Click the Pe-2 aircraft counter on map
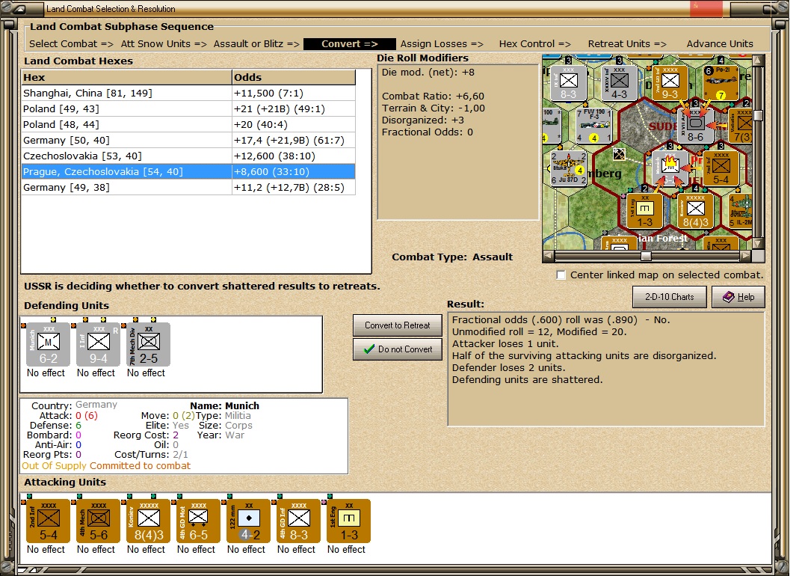The height and width of the screenshot is (576, 808). 721,82
